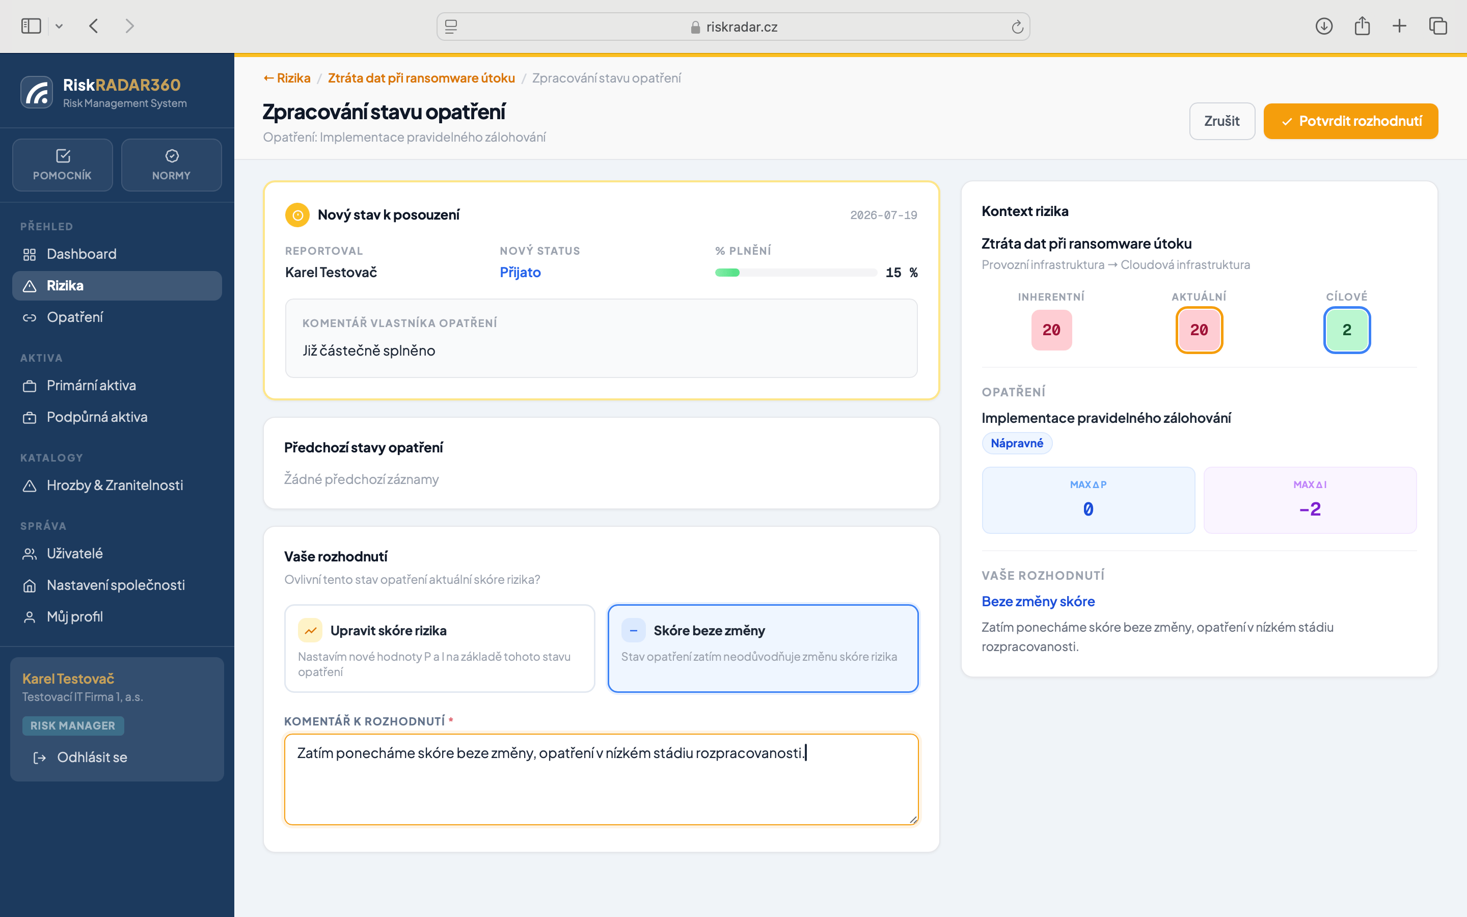The width and height of the screenshot is (1467, 917).
Task: Open Ztráta dat při ransomware útoku breadcrumb
Action: 421,78
